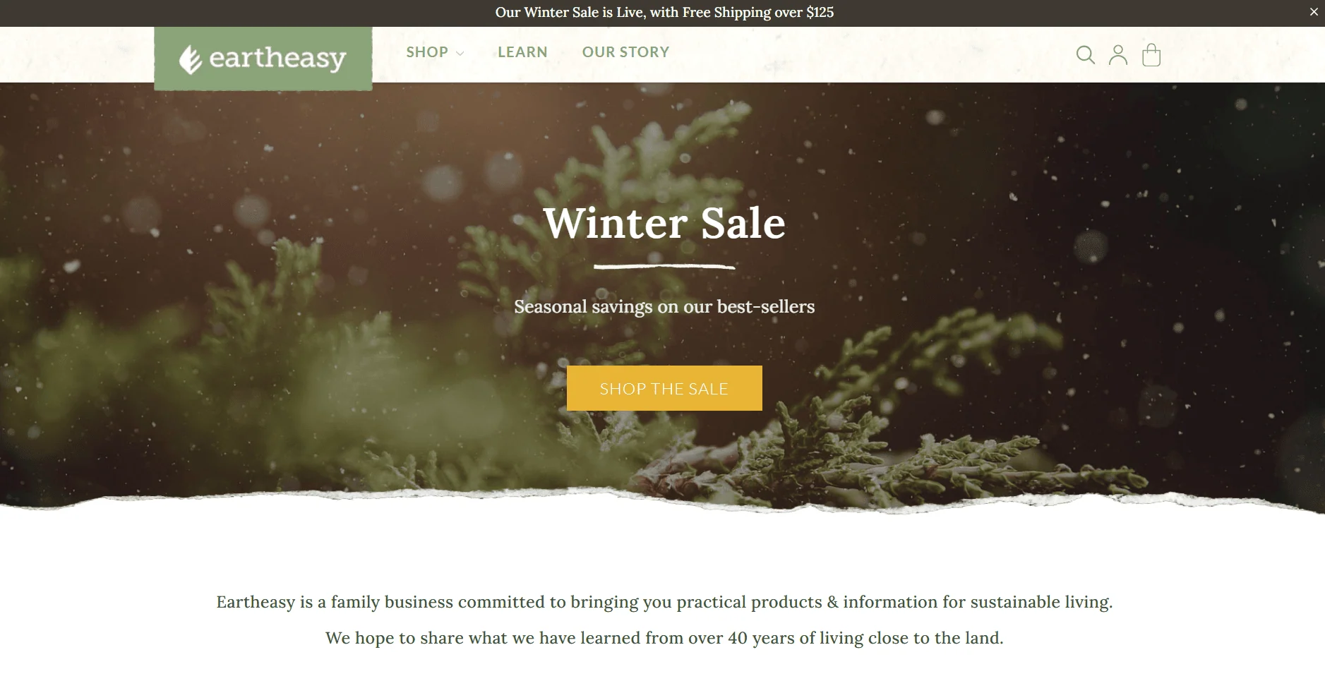Click the Free Shipping over $125 announcement text
1325x681 pixels.
(758, 13)
